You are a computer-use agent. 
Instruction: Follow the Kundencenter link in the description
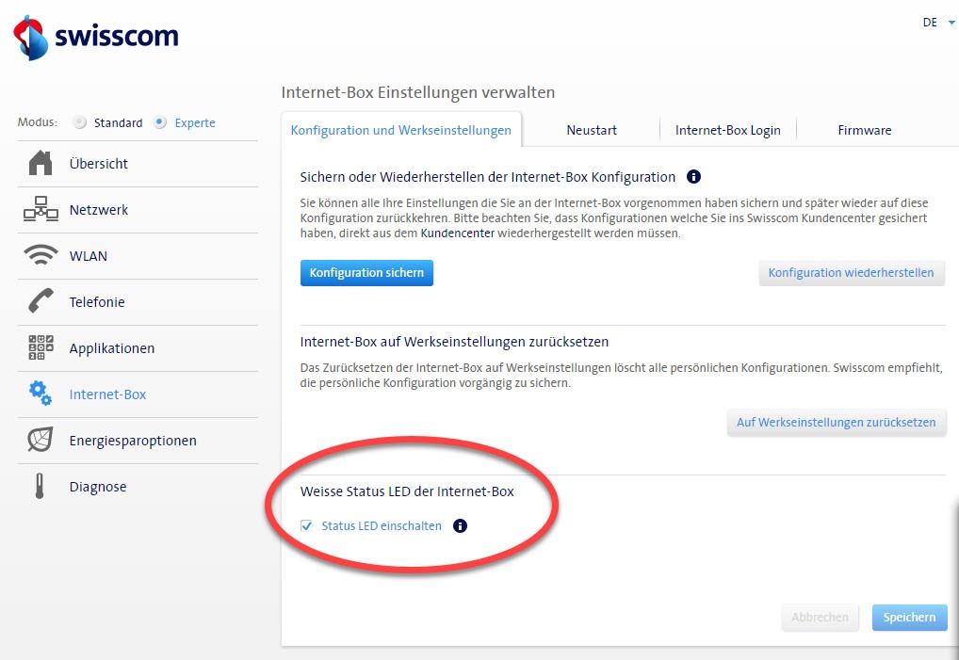[x=457, y=233]
